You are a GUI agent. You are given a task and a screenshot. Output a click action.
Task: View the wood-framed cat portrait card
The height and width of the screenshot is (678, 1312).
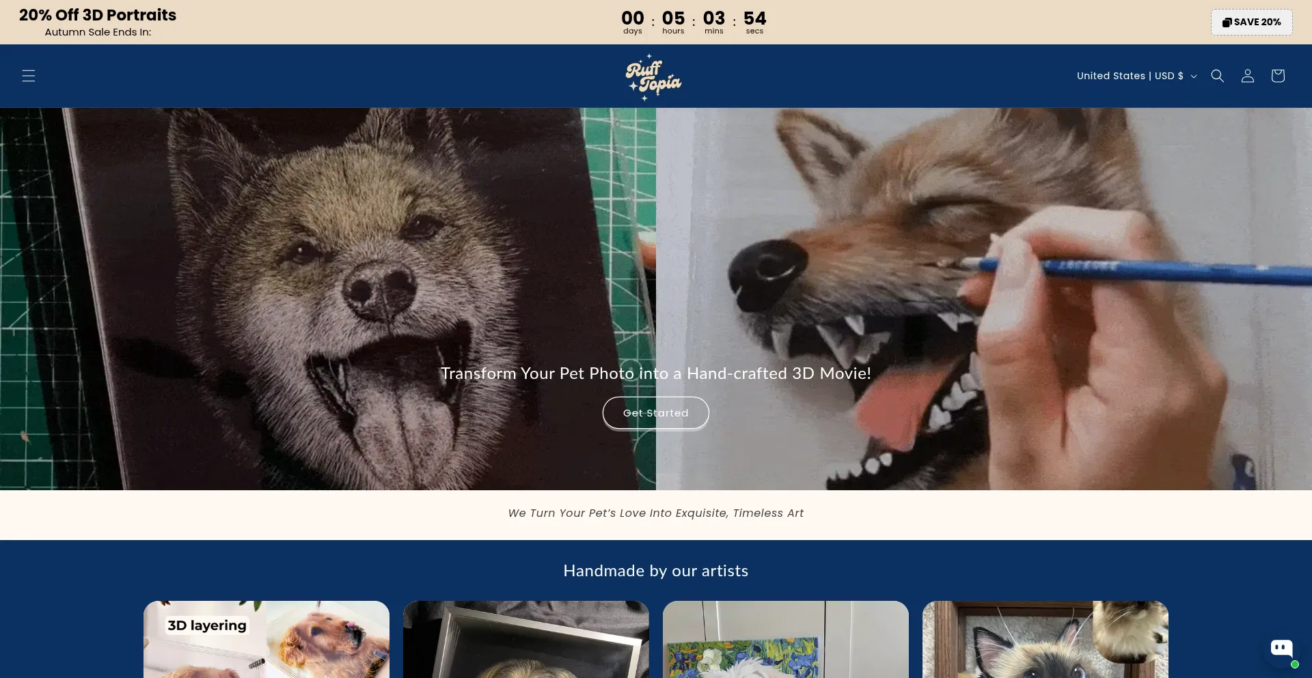click(x=1045, y=639)
